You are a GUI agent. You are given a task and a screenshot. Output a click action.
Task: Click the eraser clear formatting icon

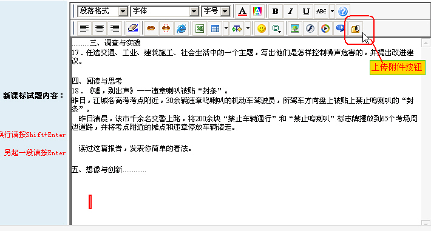tap(133, 28)
